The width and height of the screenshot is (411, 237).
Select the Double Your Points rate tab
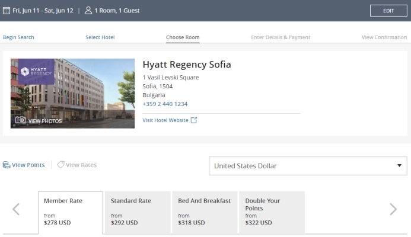point(272,213)
